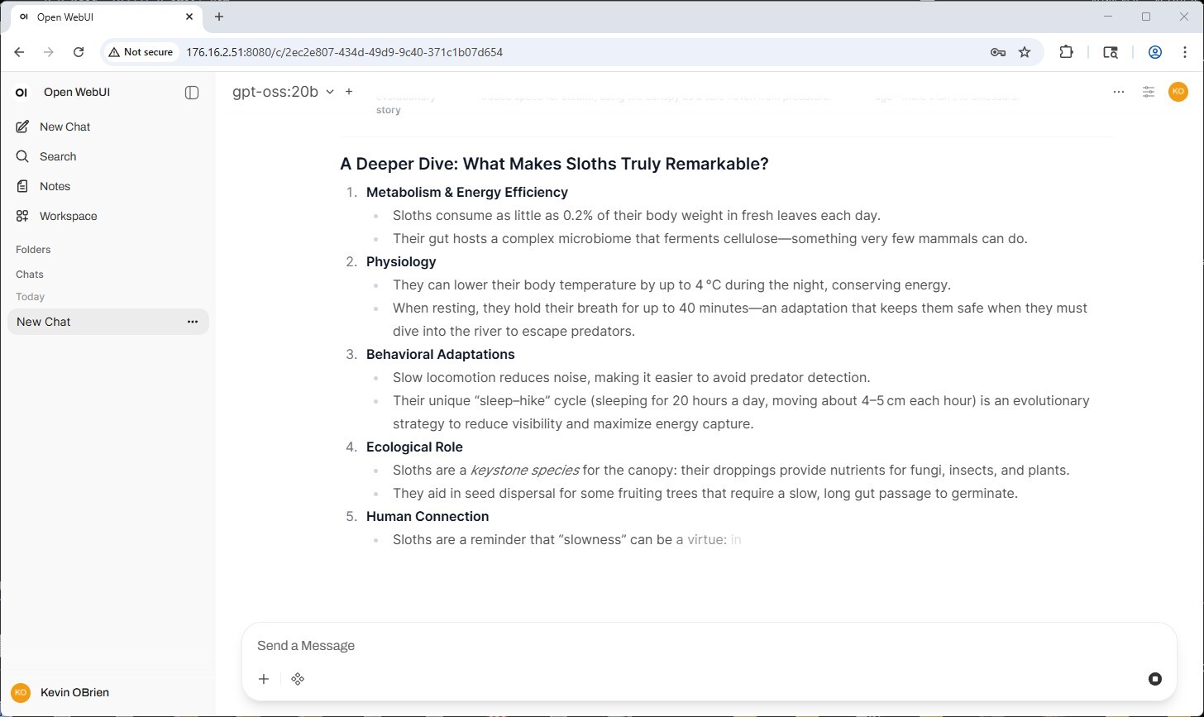
Task: Open chat controls sliders icon
Action: [x=1149, y=92]
